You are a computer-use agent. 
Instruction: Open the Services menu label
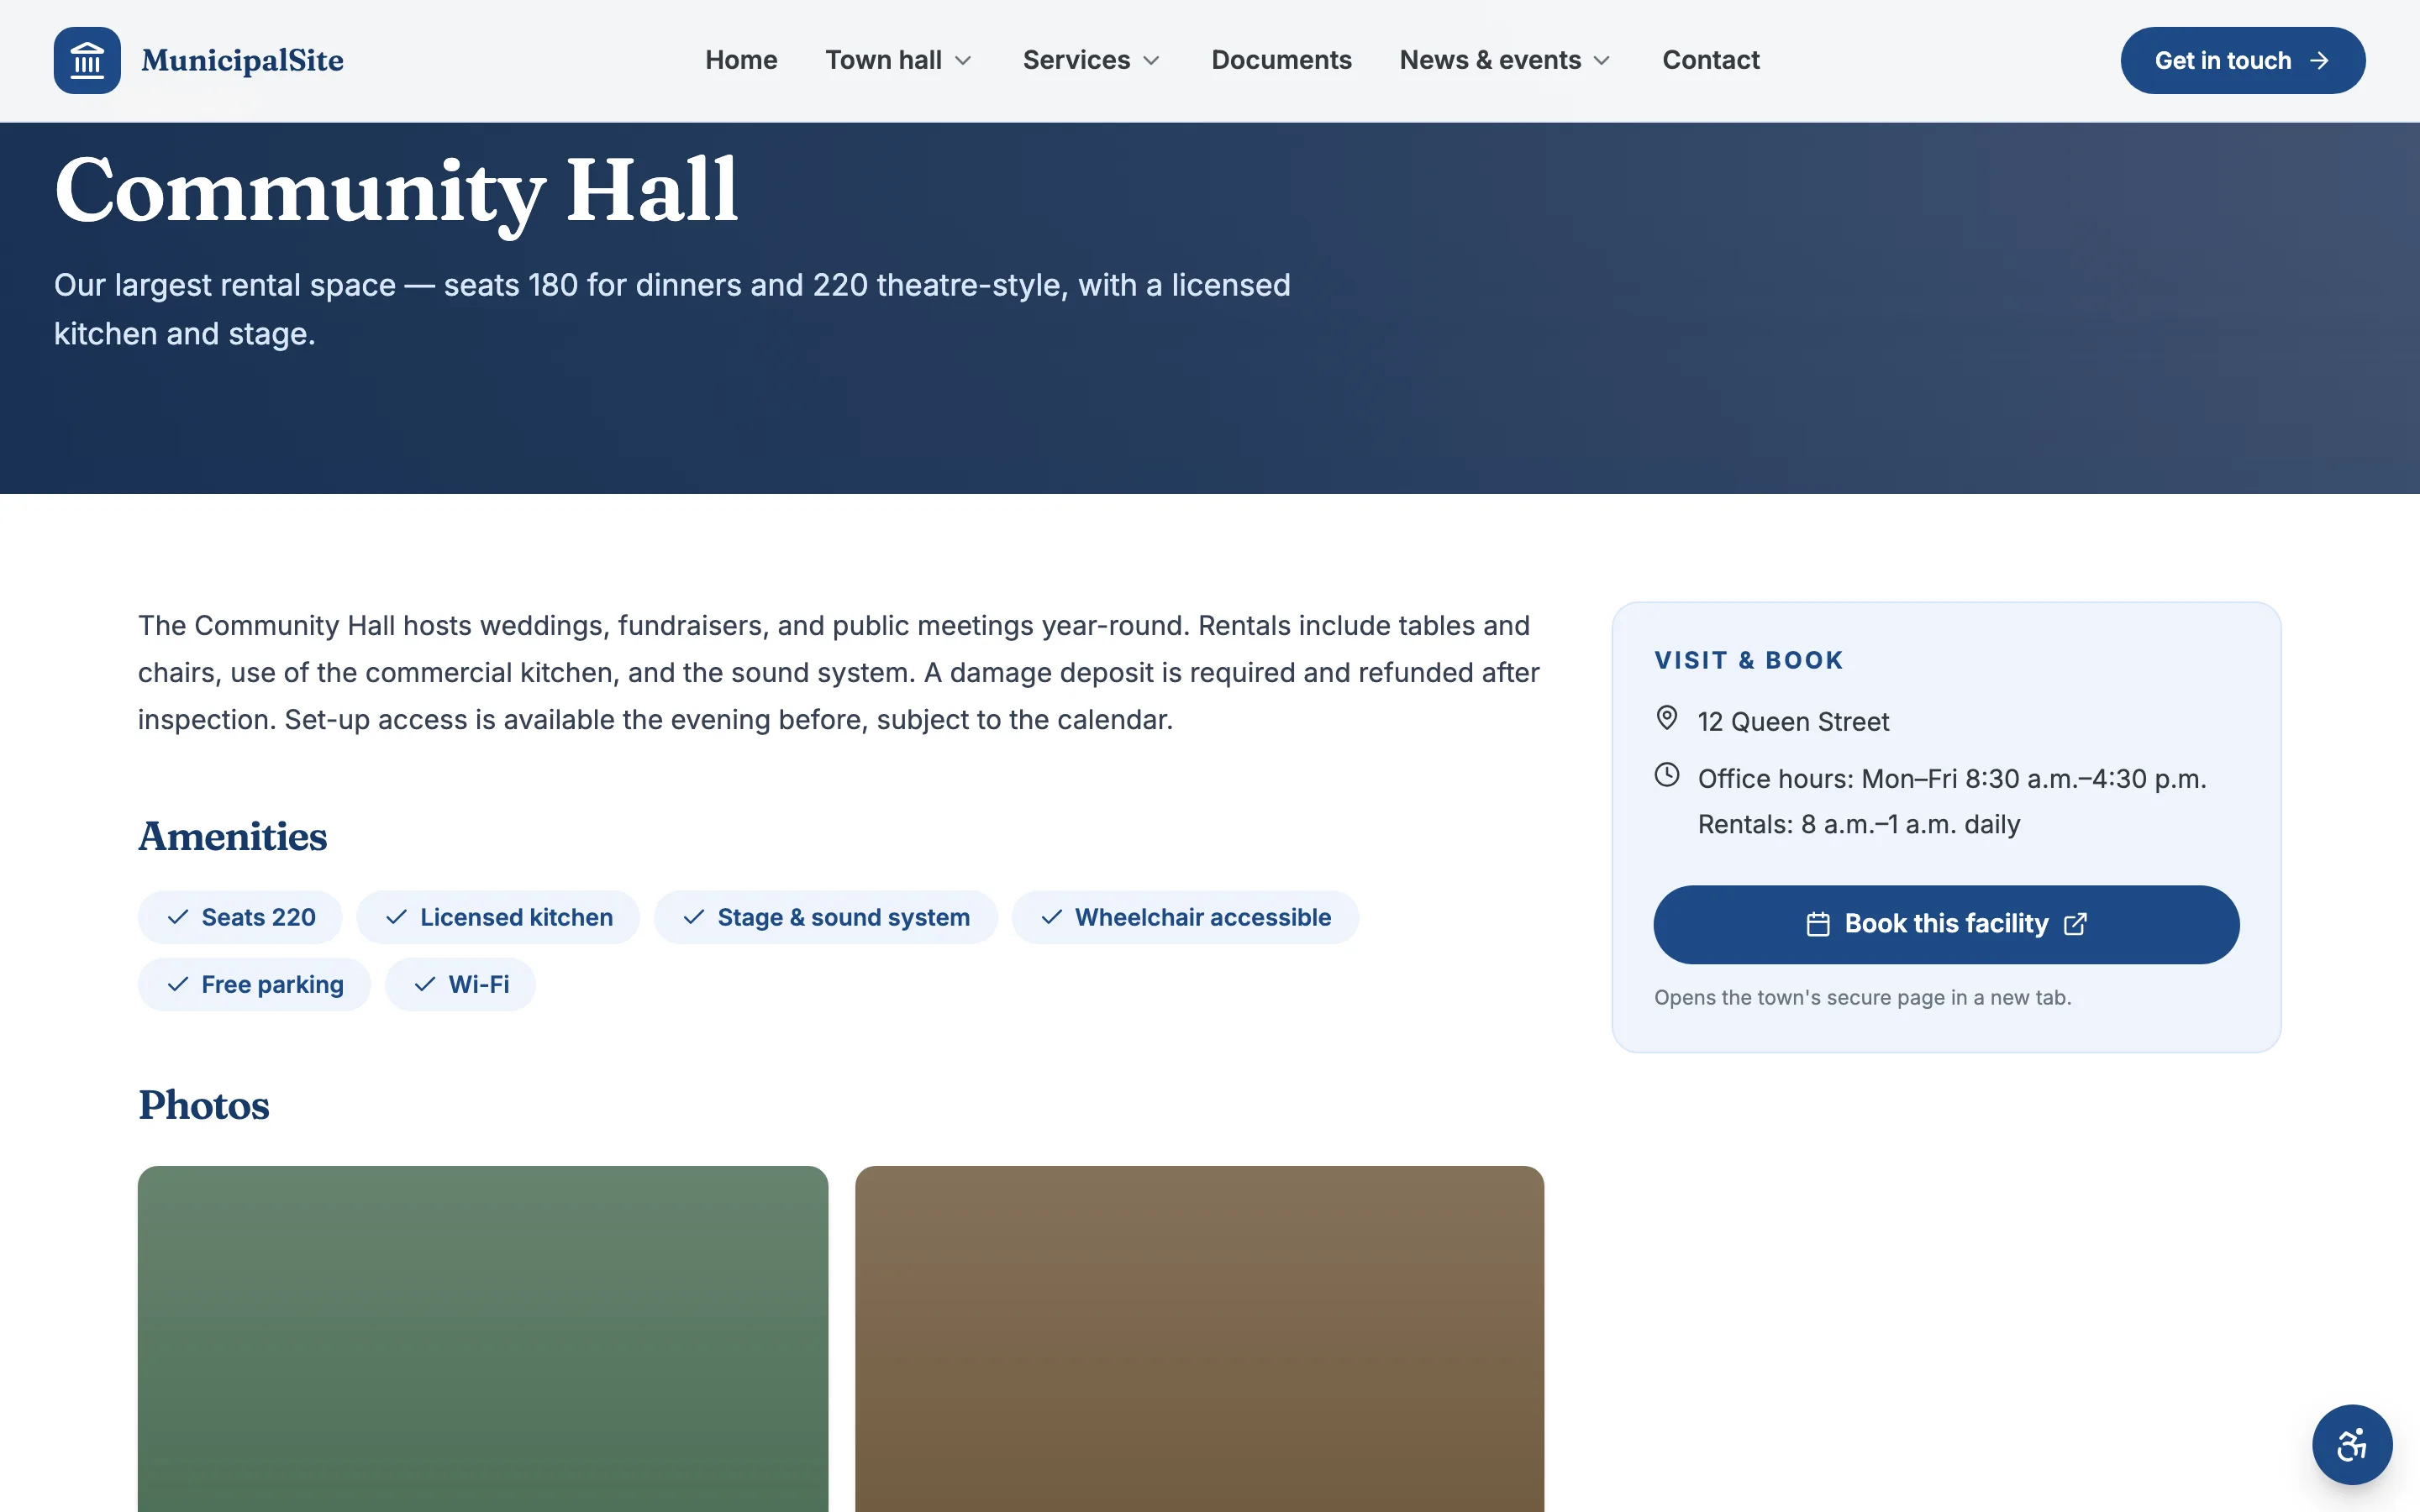[1076, 60]
